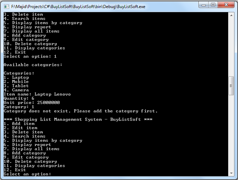Click the "2. Edit item" menu line

click(x=20, y=128)
